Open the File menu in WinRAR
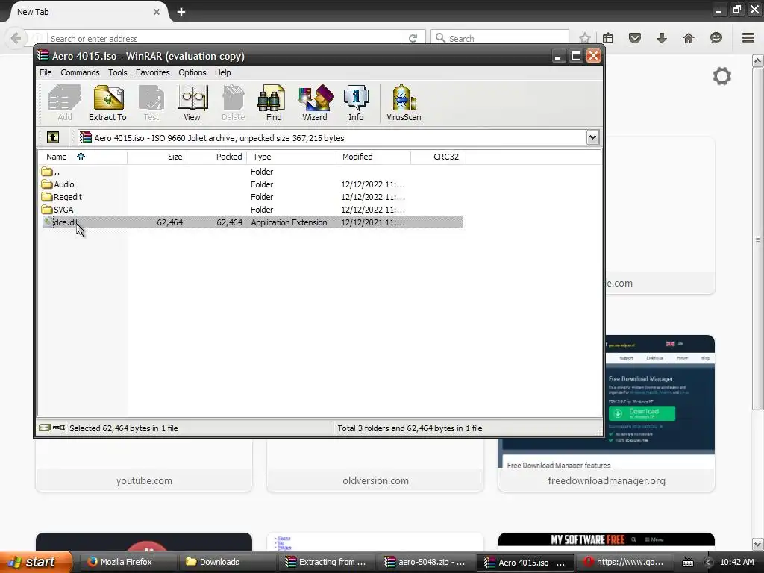 point(46,72)
